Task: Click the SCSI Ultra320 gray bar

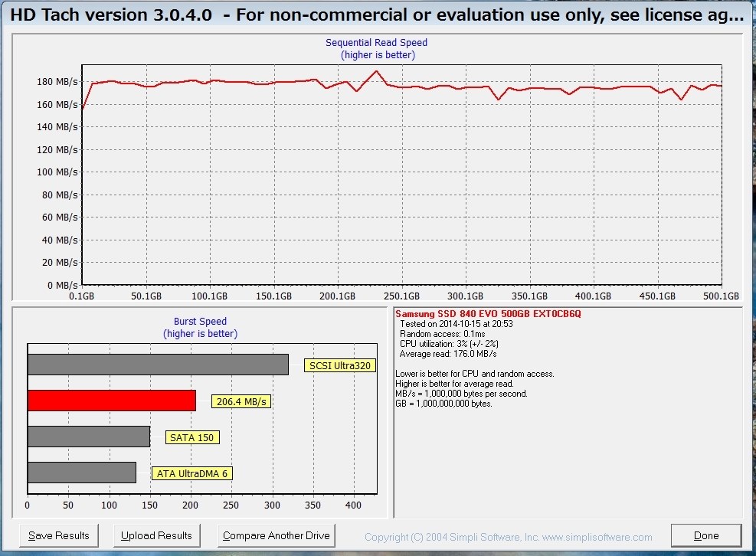Action: tap(158, 365)
